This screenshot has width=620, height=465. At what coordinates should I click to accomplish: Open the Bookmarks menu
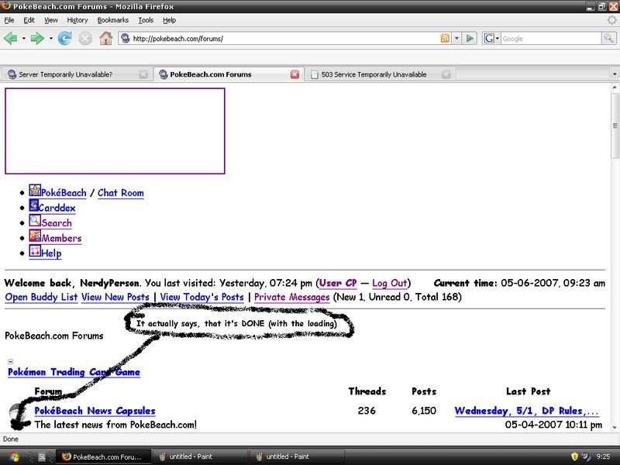pos(112,20)
